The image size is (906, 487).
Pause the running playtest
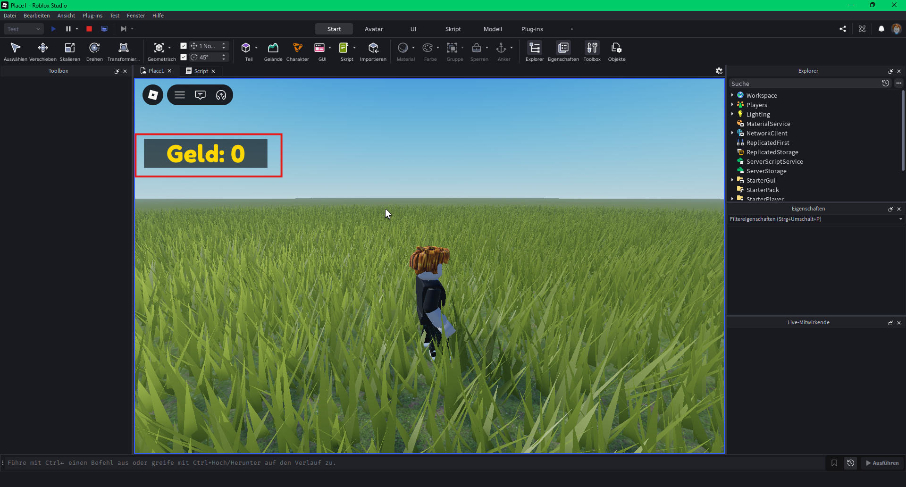(x=68, y=29)
